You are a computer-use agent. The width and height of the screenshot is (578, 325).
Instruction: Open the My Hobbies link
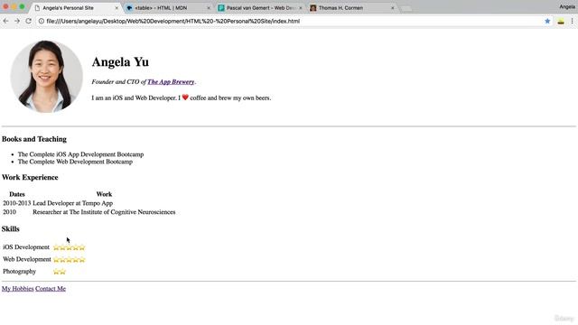point(18,289)
